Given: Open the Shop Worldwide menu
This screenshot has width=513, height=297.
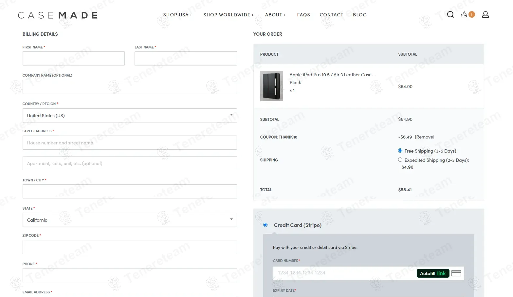Looking at the screenshot, I should [x=228, y=15].
